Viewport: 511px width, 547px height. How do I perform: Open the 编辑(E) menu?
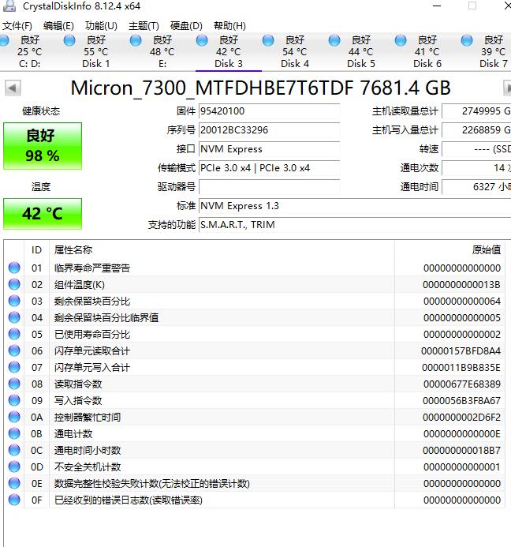point(58,26)
